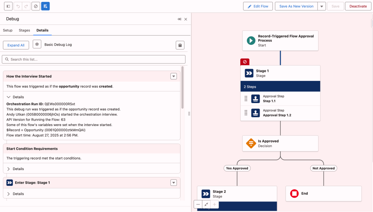373x212 pixels.
Task: Switch to the Stages tab
Action: pyautogui.click(x=24, y=30)
